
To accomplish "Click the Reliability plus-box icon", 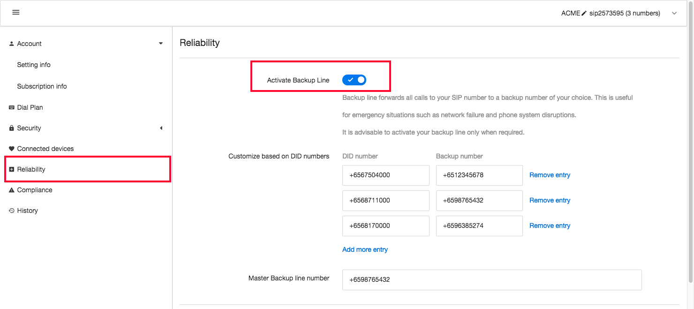I will 12,169.
